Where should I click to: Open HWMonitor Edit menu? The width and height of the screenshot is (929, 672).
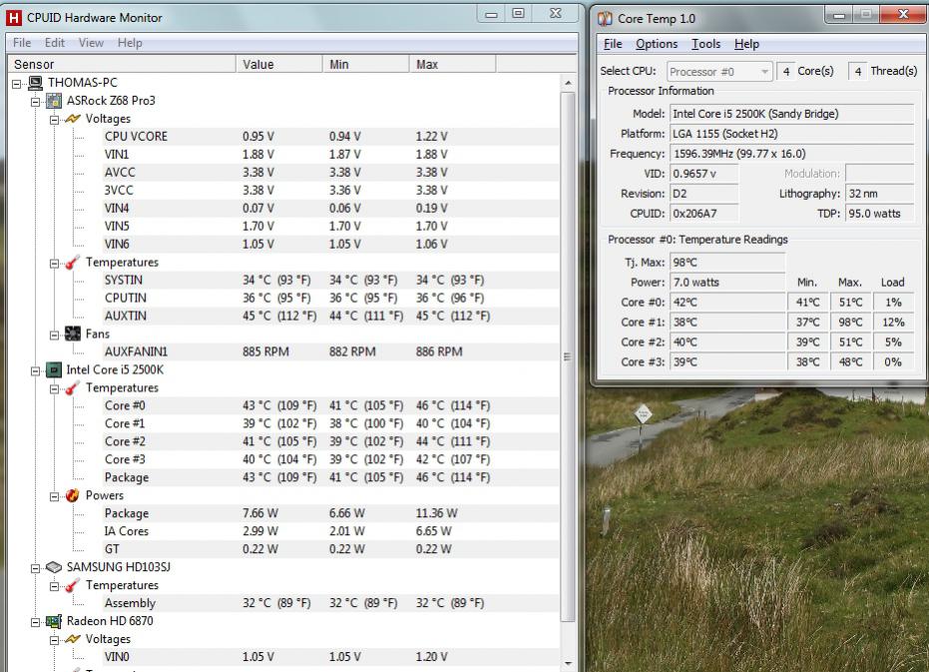point(55,43)
